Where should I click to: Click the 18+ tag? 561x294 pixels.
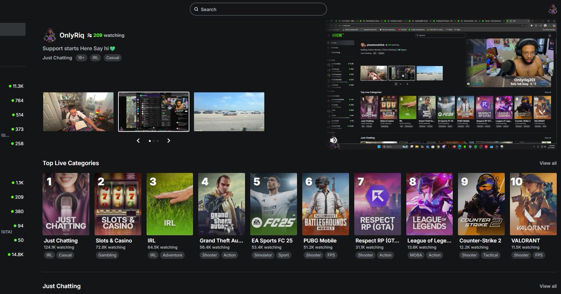coord(81,58)
